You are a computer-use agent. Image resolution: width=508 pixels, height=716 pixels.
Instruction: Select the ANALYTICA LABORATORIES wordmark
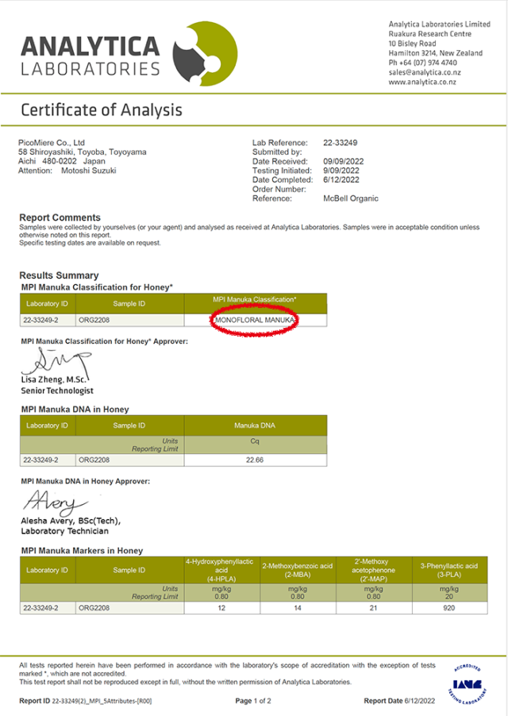click(x=90, y=56)
